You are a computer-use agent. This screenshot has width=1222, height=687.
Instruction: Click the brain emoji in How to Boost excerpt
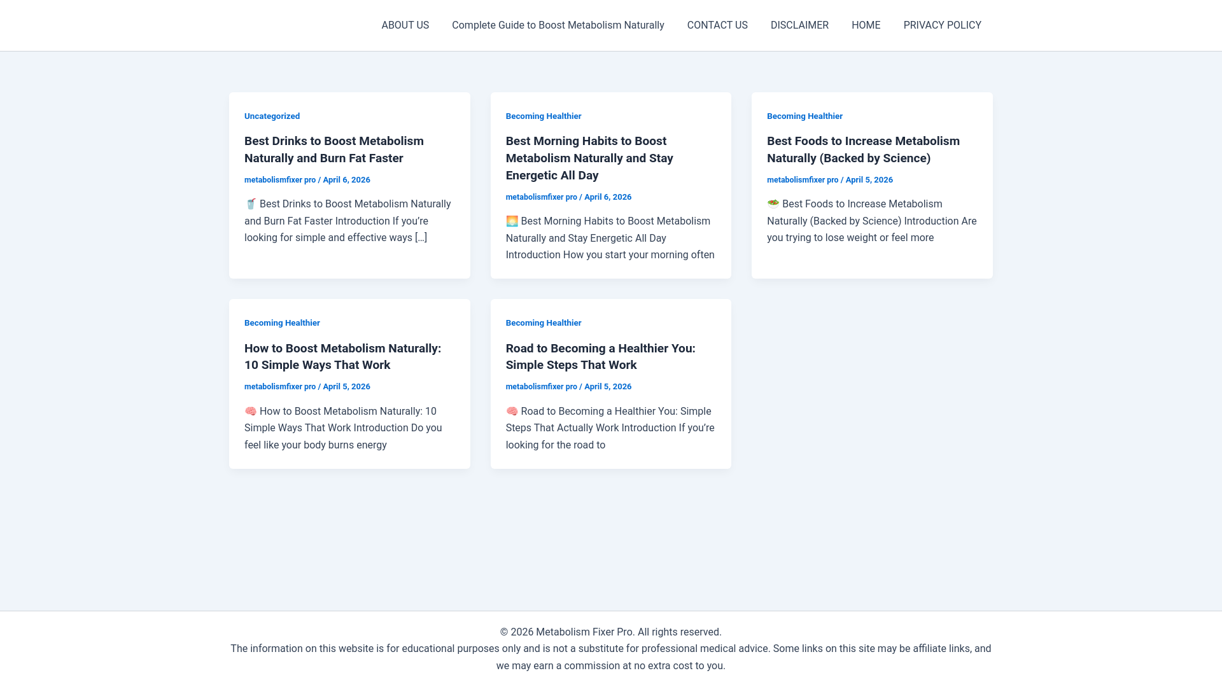click(251, 411)
